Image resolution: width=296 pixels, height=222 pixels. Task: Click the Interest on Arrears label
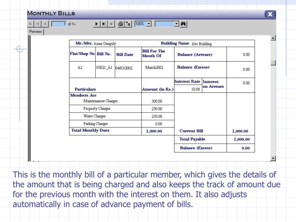213,84
